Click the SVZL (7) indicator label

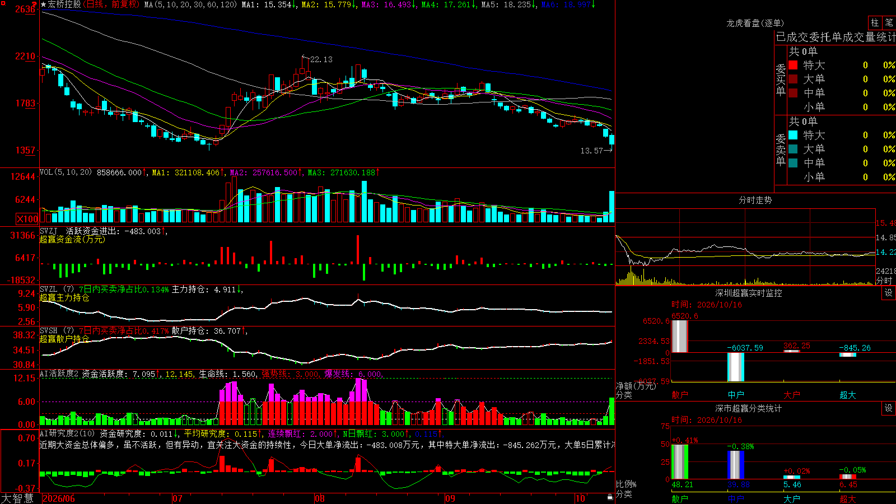point(57,290)
